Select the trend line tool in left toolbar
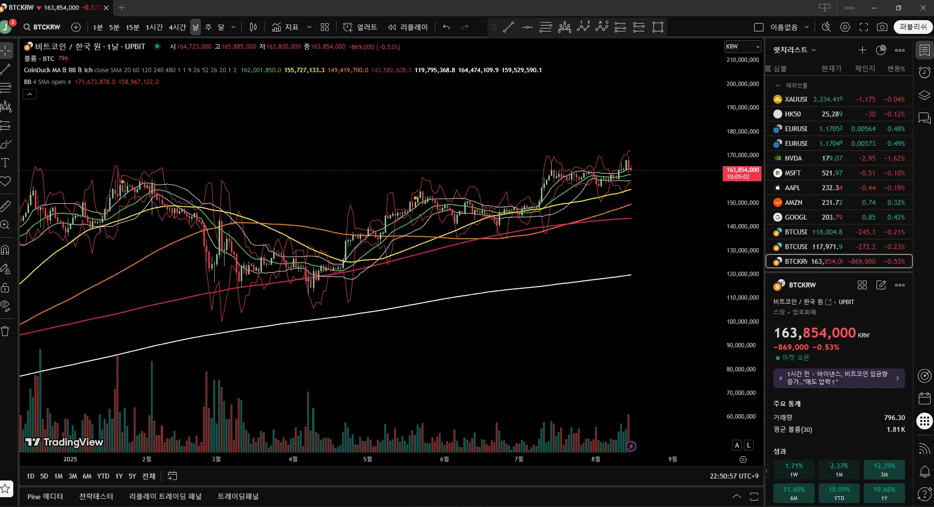The image size is (934, 507). [x=6, y=69]
